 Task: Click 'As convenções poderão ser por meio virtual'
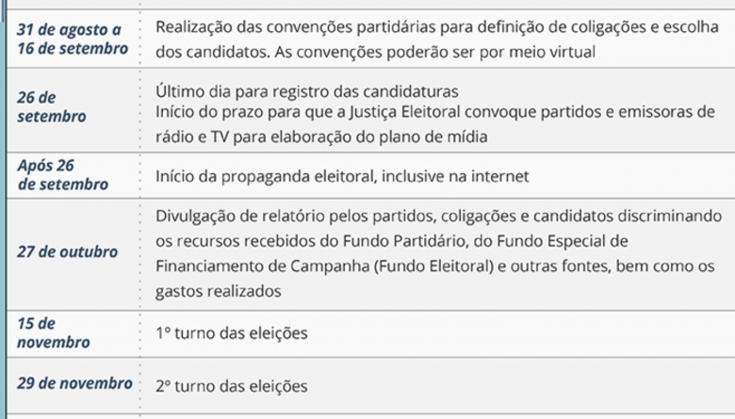coord(435,52)
